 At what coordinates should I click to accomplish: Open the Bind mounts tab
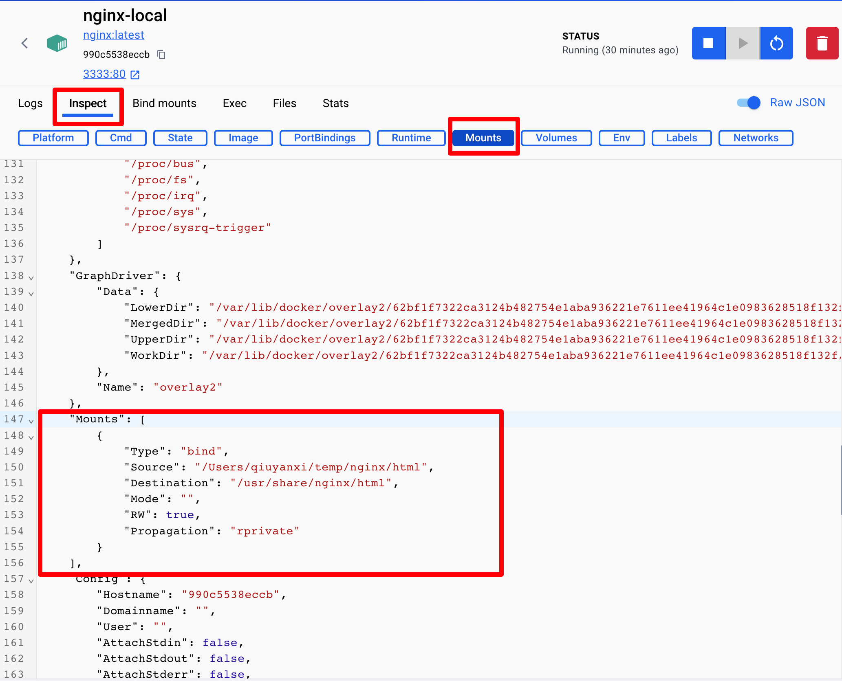click(x=164, y=103)
